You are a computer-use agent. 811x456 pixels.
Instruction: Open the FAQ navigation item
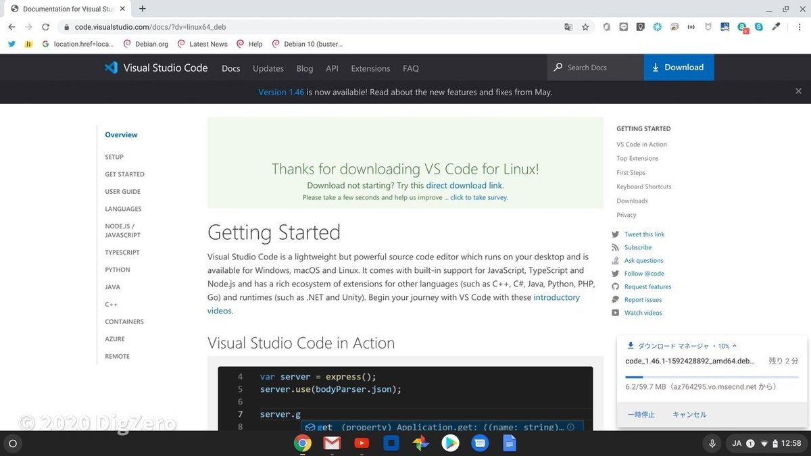[x=411, y=68]
